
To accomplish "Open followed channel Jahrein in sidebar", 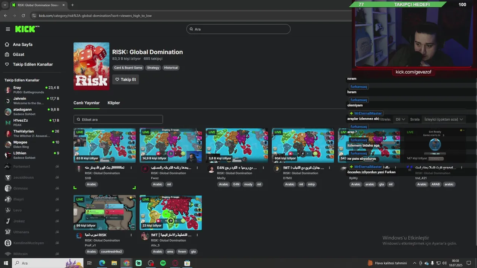I will [32, 101].
